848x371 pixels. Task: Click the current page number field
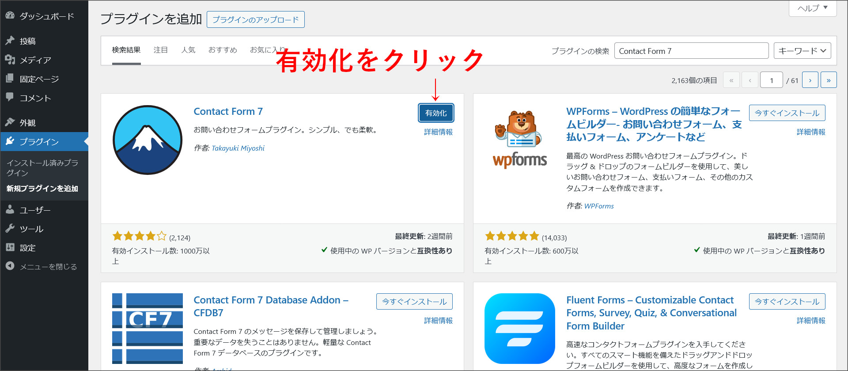tap(772, 80)
